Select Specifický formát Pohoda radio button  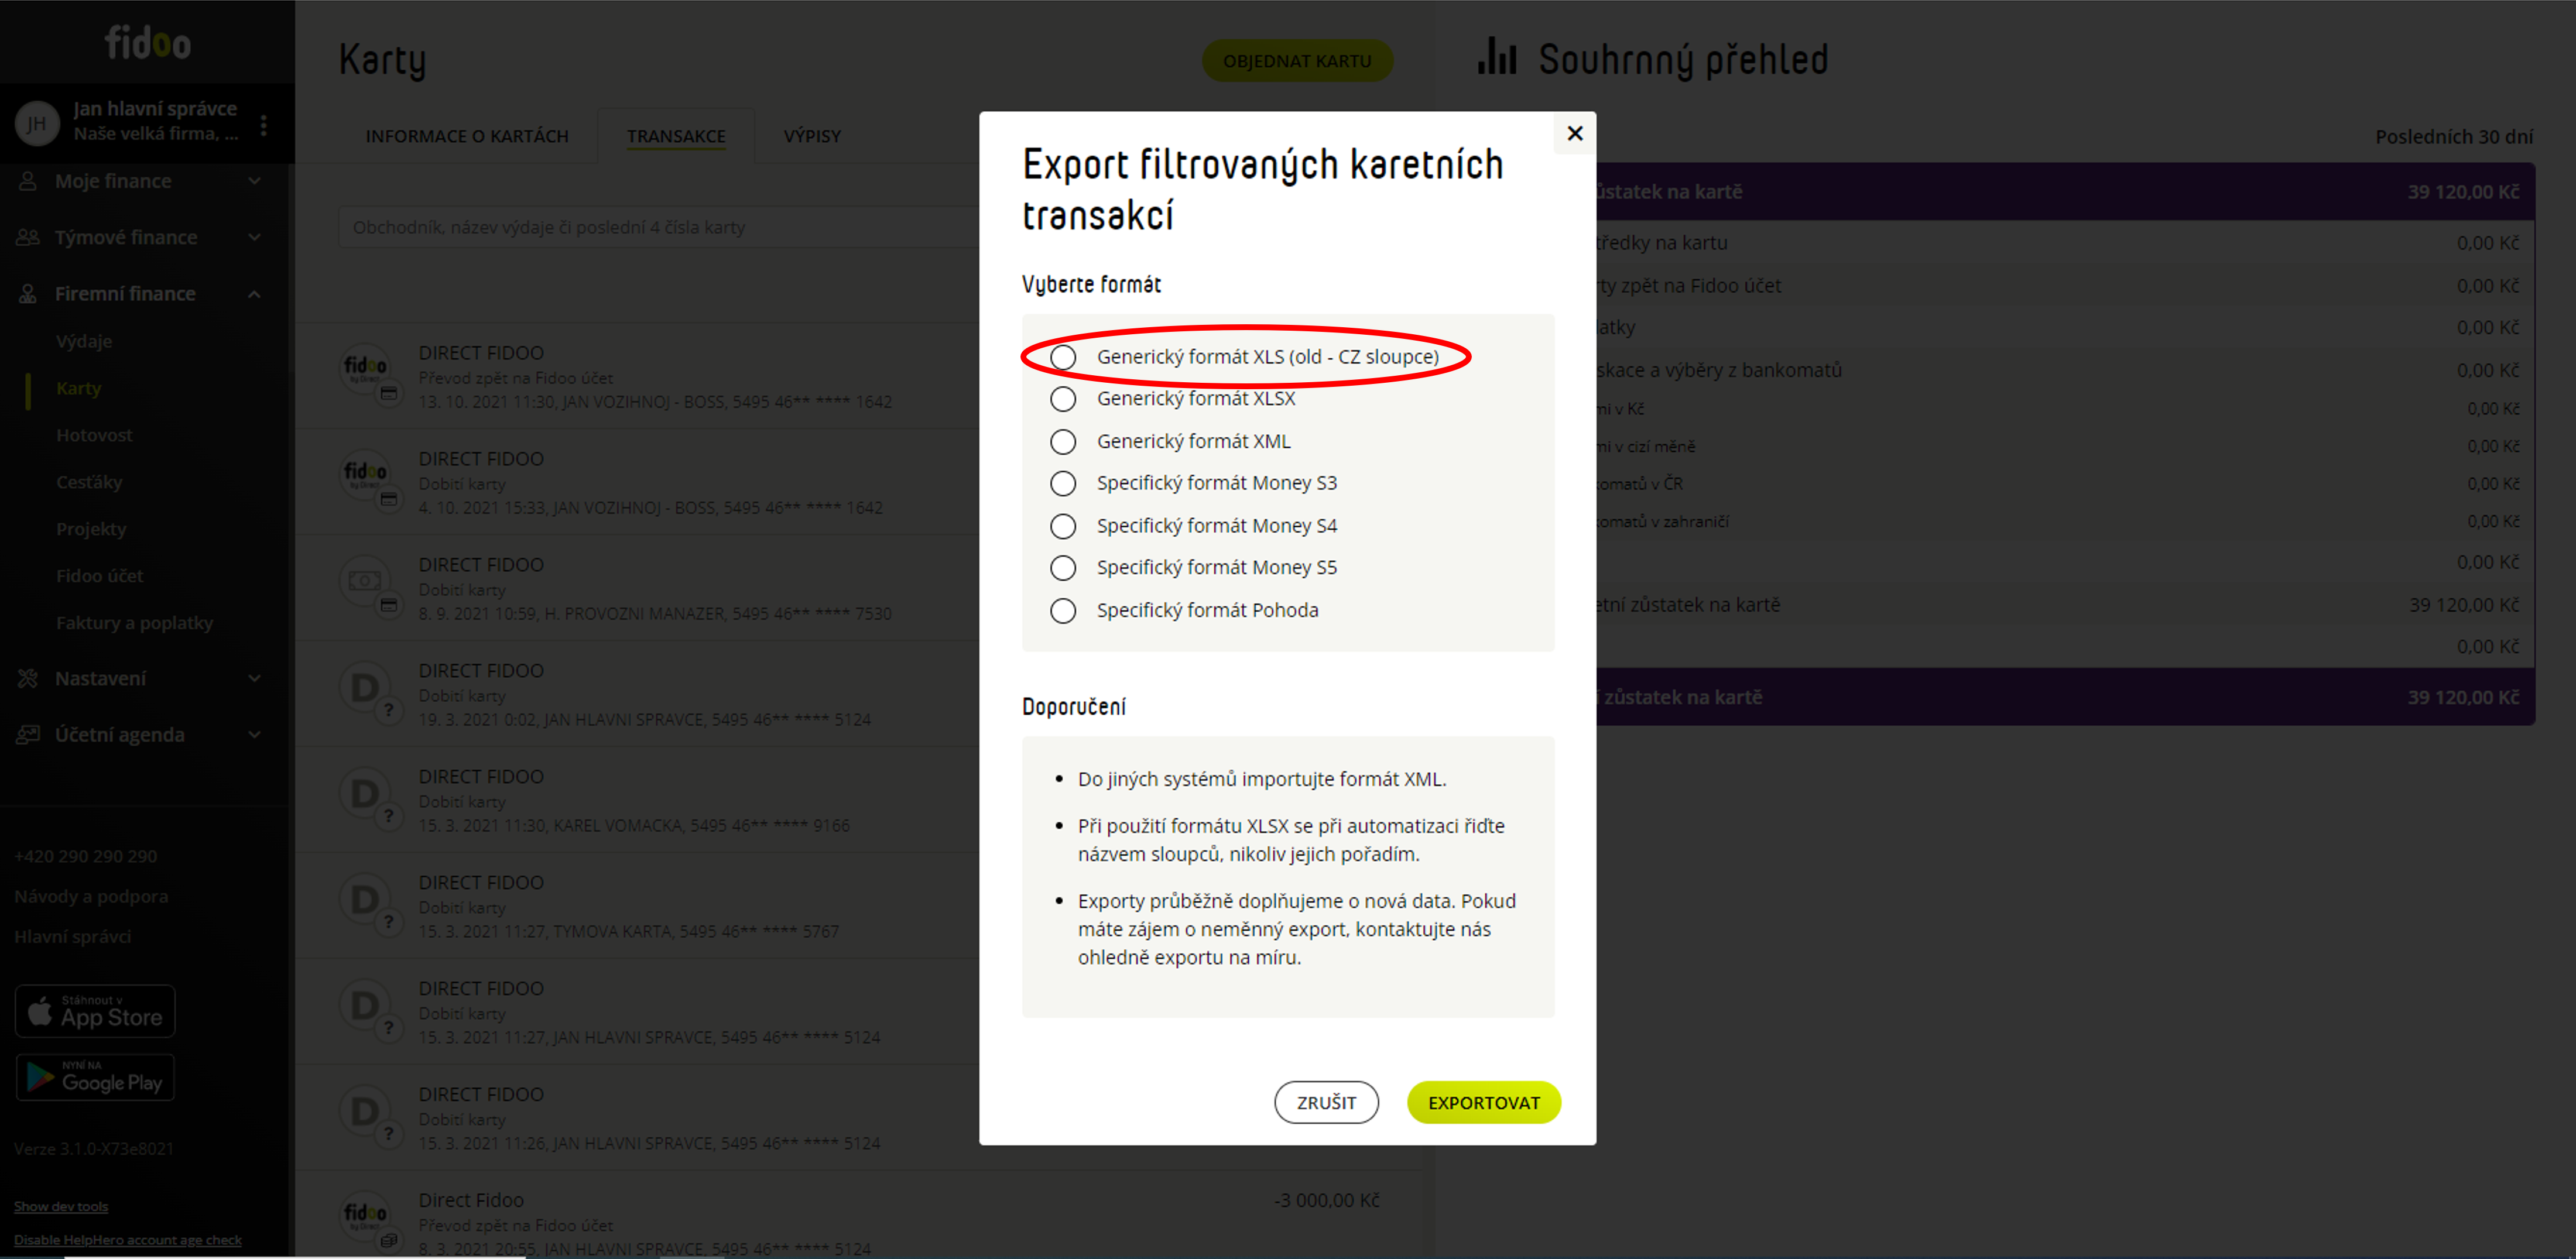coord(1063,610)
